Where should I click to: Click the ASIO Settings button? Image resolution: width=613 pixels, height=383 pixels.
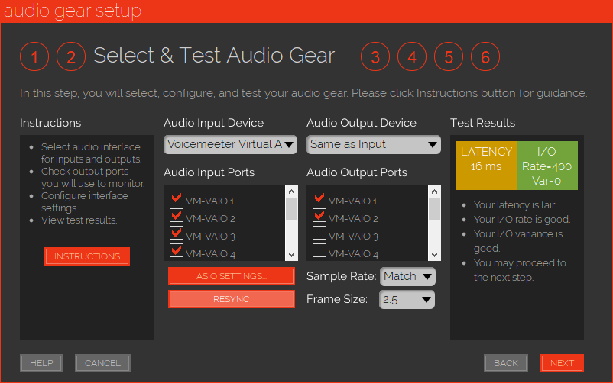point(231,276)
